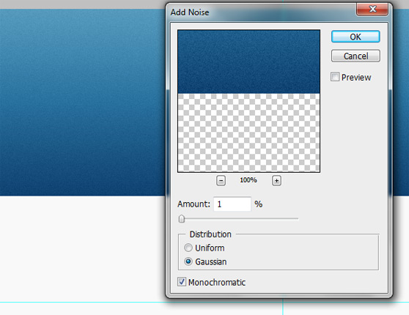Select Uniform distribution

(188, 248)
